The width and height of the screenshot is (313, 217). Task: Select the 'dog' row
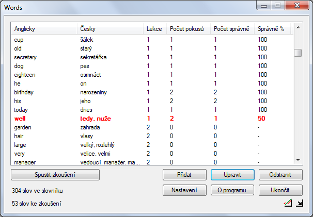[152, 66]
